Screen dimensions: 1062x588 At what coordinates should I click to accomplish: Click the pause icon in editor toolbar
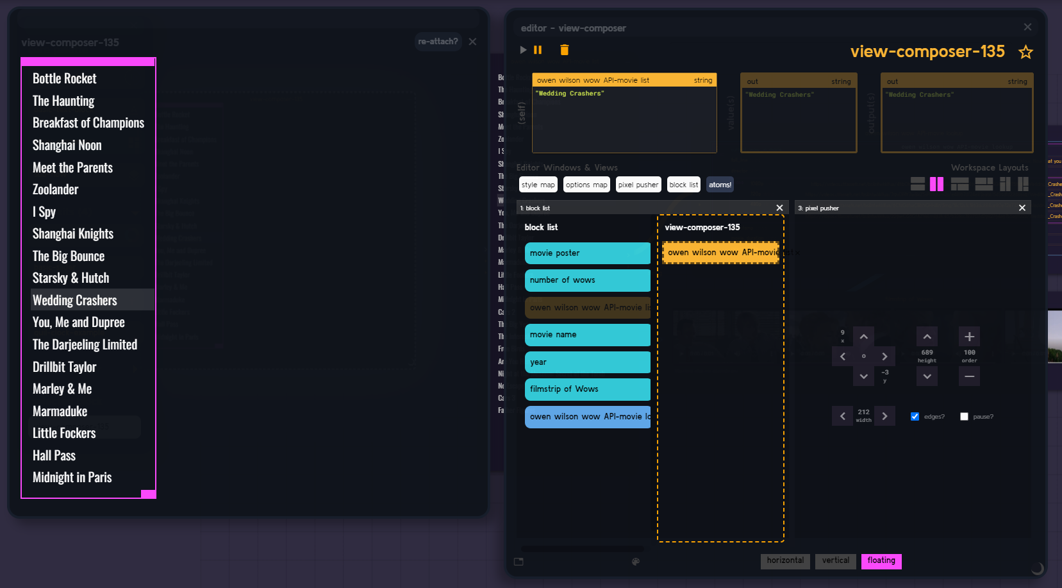pos(538,50)
